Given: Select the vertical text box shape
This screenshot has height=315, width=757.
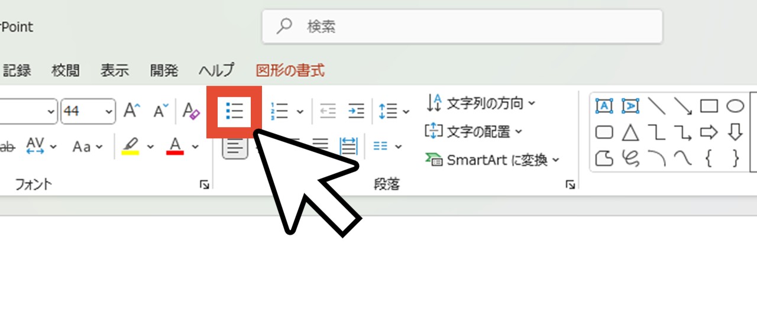Looking at the screenshot, I should pyautogui.click(x=630, y=106).
